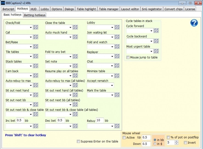Screen dimensions: 203x149
Task: Open the Convert chips tab
Action: 173,9
